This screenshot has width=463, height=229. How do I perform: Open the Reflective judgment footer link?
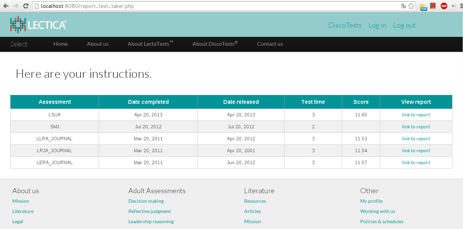click(x=149, y=211)
